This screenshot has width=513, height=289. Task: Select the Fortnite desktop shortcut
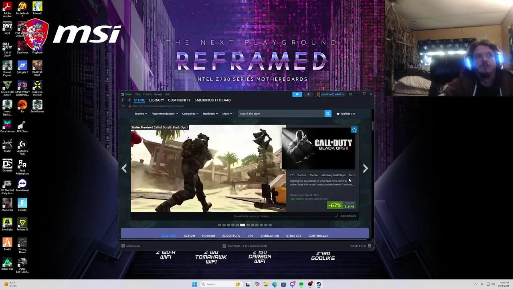point(22,205)
